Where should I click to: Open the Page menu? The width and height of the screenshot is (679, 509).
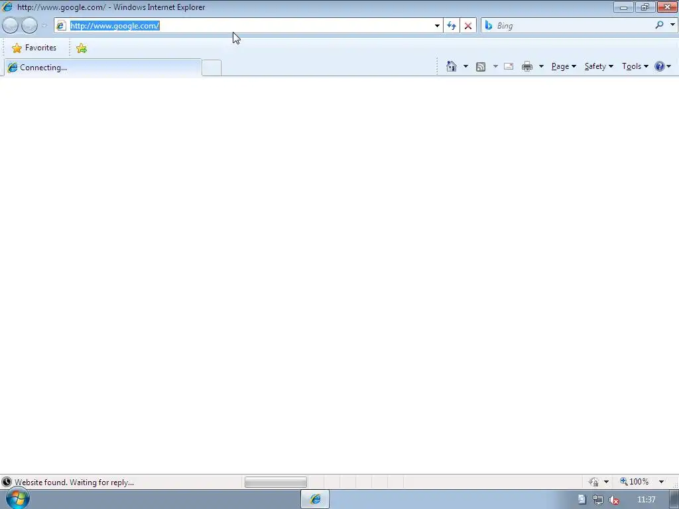tap(564, 66)
